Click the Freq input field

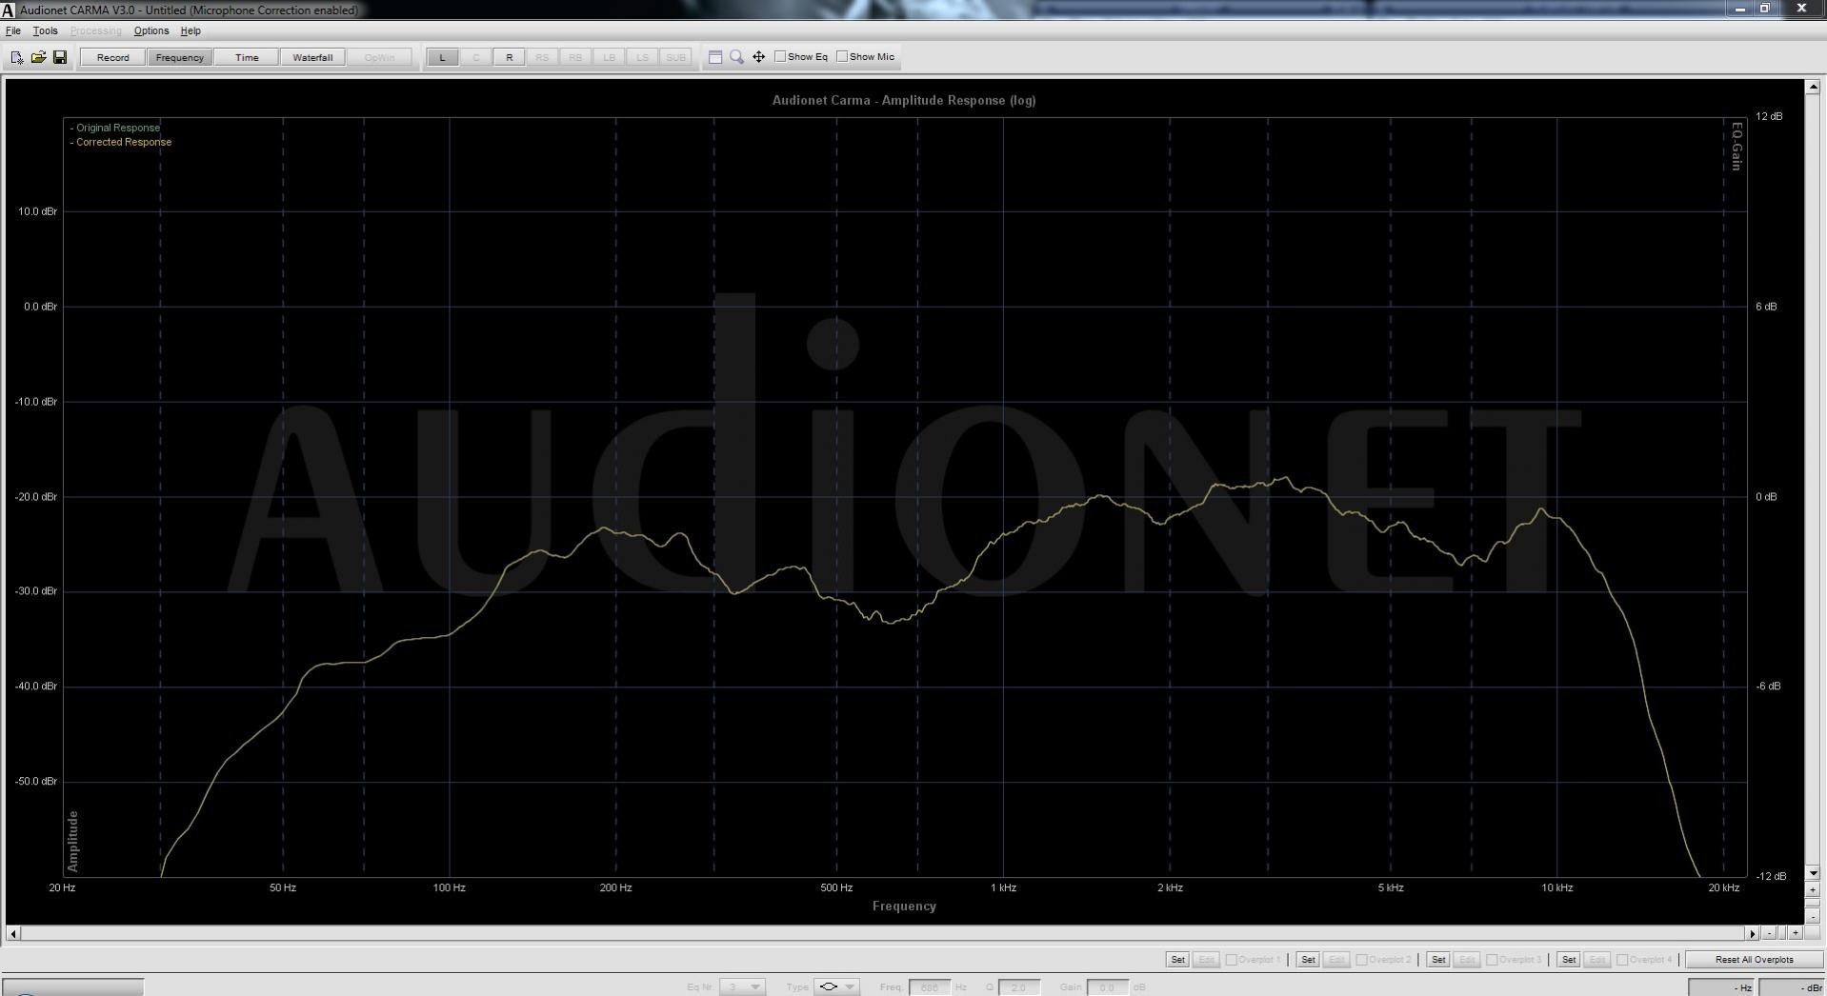click(x=930, y=987)
